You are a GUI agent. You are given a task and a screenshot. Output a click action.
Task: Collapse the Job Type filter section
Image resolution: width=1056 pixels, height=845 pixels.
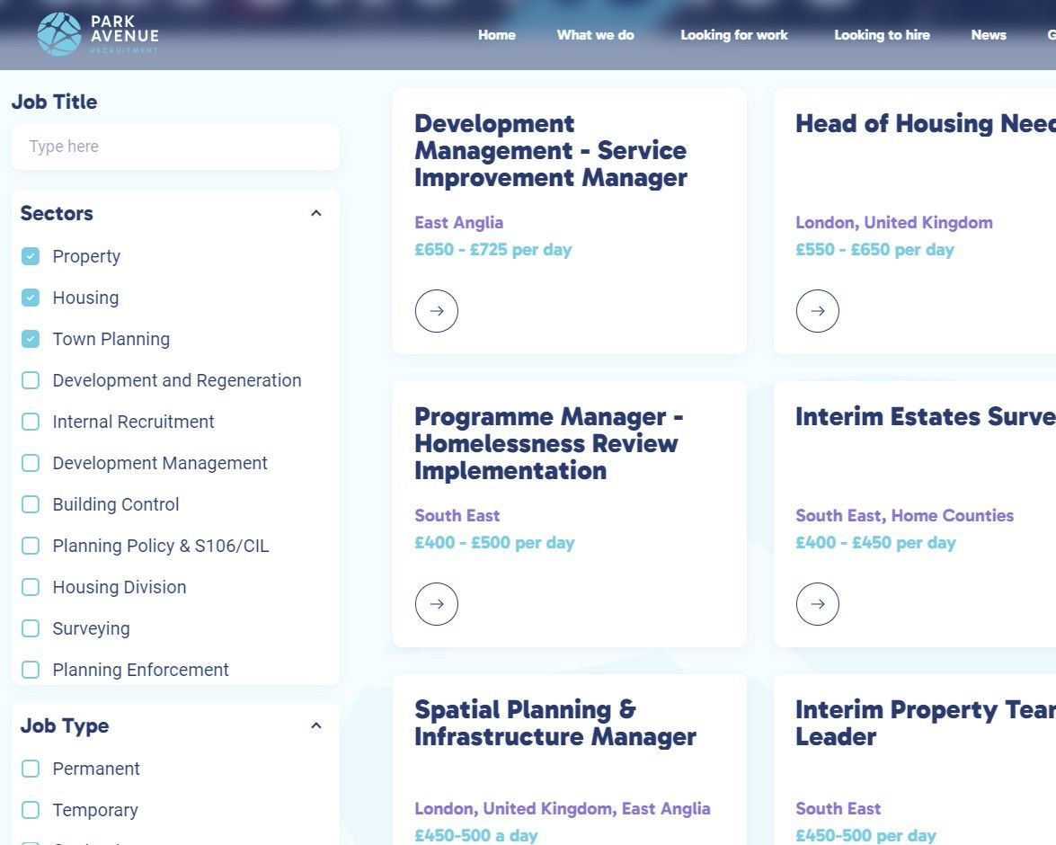point(315,725)
